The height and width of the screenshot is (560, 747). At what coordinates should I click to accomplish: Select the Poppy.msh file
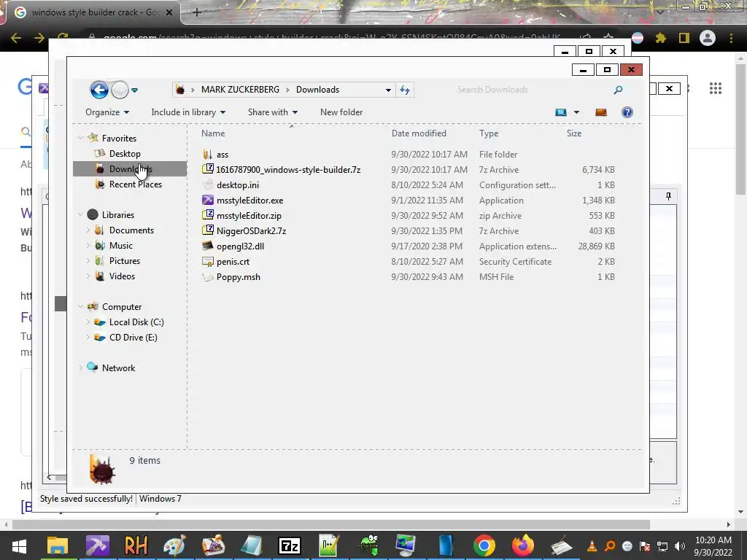pos(239,276)
